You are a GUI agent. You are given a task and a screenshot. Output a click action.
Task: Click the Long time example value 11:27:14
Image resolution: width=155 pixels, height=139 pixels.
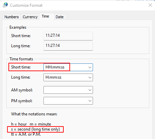tap(68, 46)
